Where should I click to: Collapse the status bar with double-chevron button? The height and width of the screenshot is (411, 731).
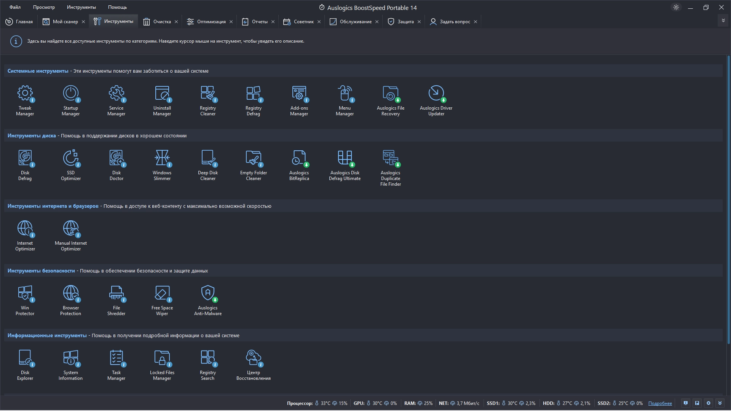[x=720, y=403]
